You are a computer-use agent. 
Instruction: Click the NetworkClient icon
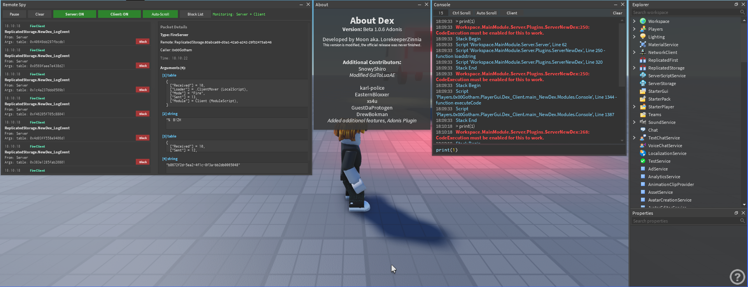(643, 52)
